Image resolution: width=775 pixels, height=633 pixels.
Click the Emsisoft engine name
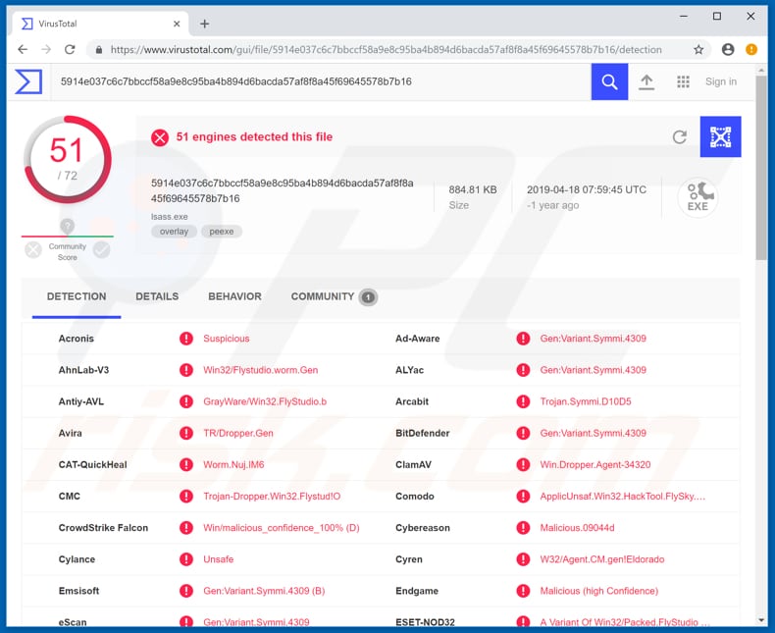pyautogui.click(x=79, y=591)
